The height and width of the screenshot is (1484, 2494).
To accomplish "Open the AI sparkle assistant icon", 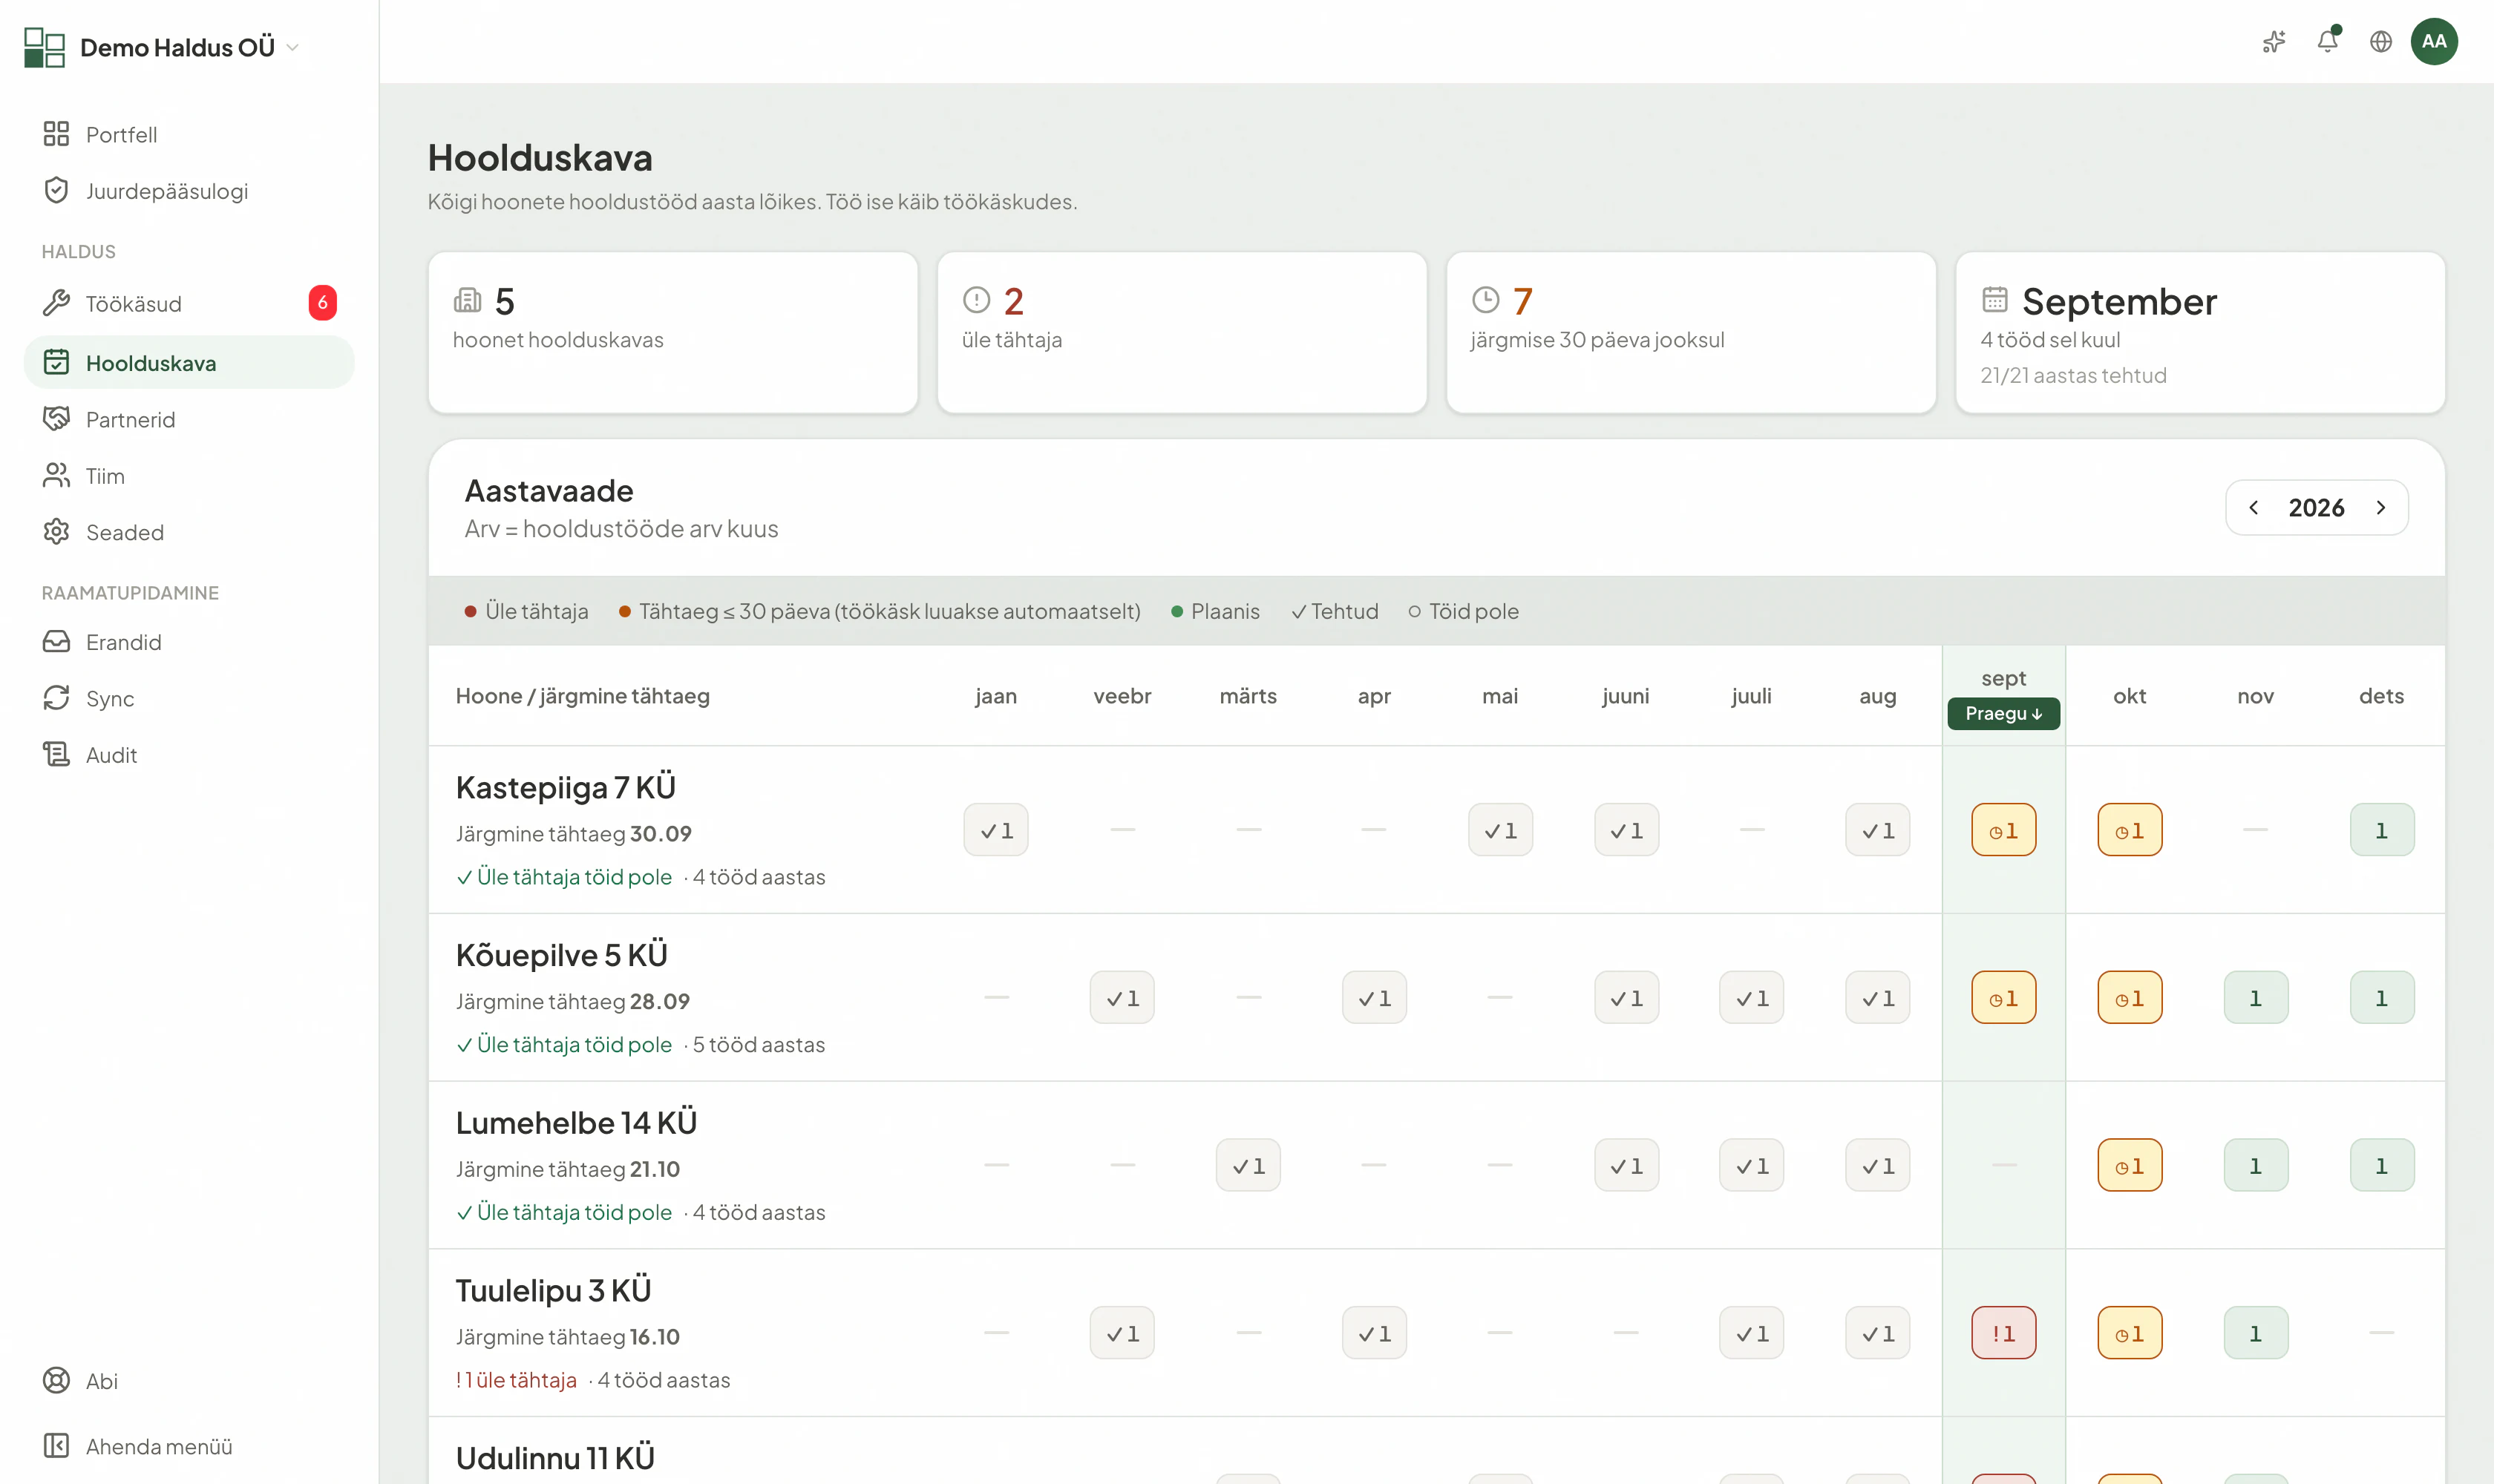I will click(x=2274, y=41).
